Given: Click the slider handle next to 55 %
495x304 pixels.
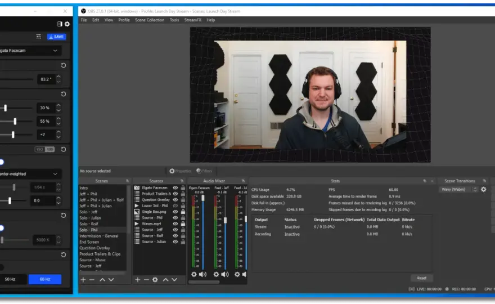Looking at the screenshot, I should pos(15,121).
